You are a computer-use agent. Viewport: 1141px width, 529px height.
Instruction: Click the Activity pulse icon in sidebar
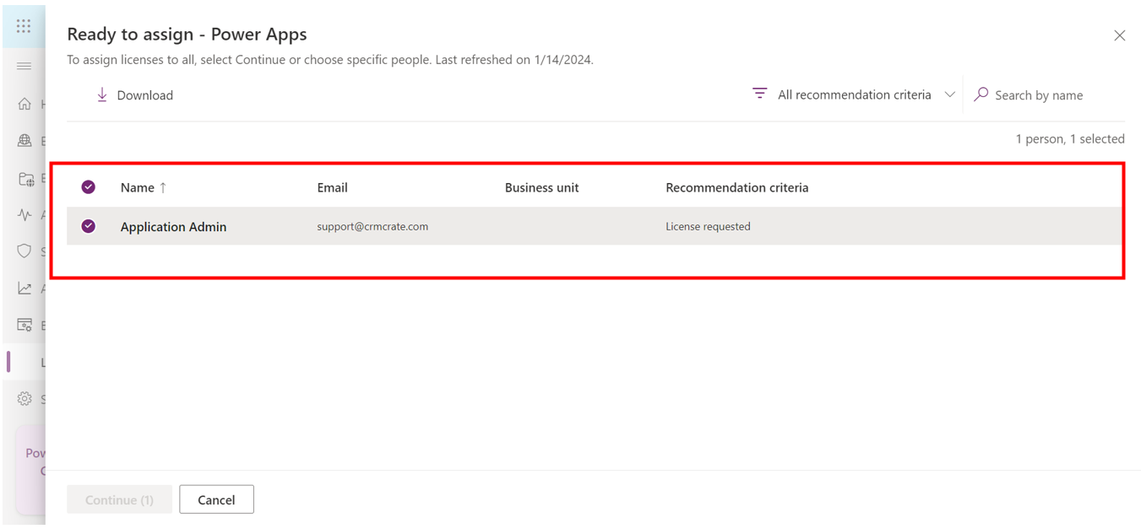coord(24,215)
